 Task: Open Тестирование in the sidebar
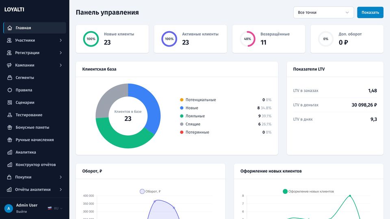[x=35, y=115]
